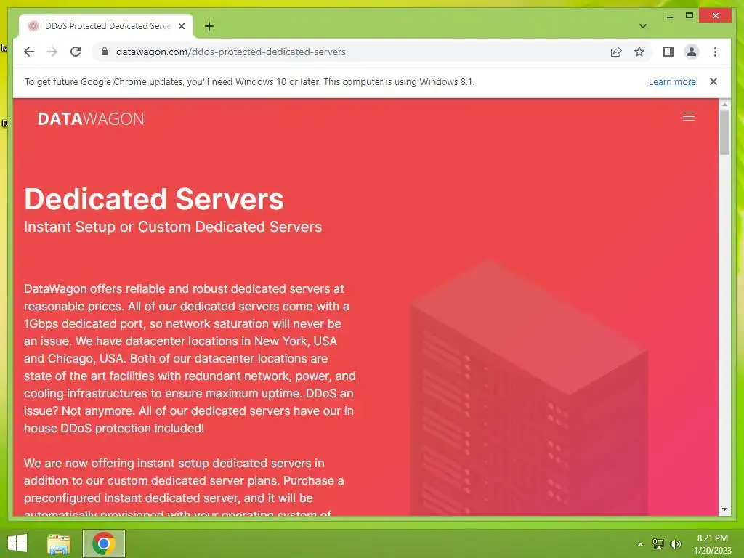744x558 pixels.
Task: Click the scrollbar up arrow
Action: pos(724,105)
